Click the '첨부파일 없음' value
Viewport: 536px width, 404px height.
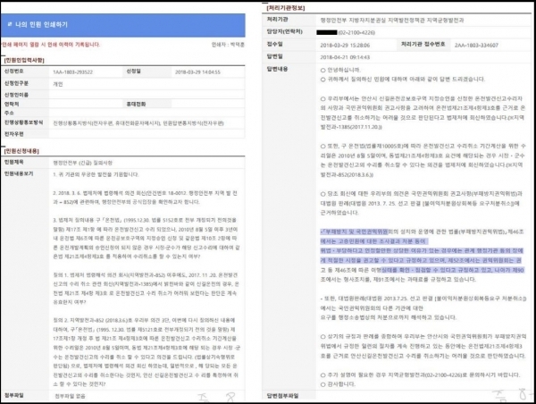coord(70,397)
